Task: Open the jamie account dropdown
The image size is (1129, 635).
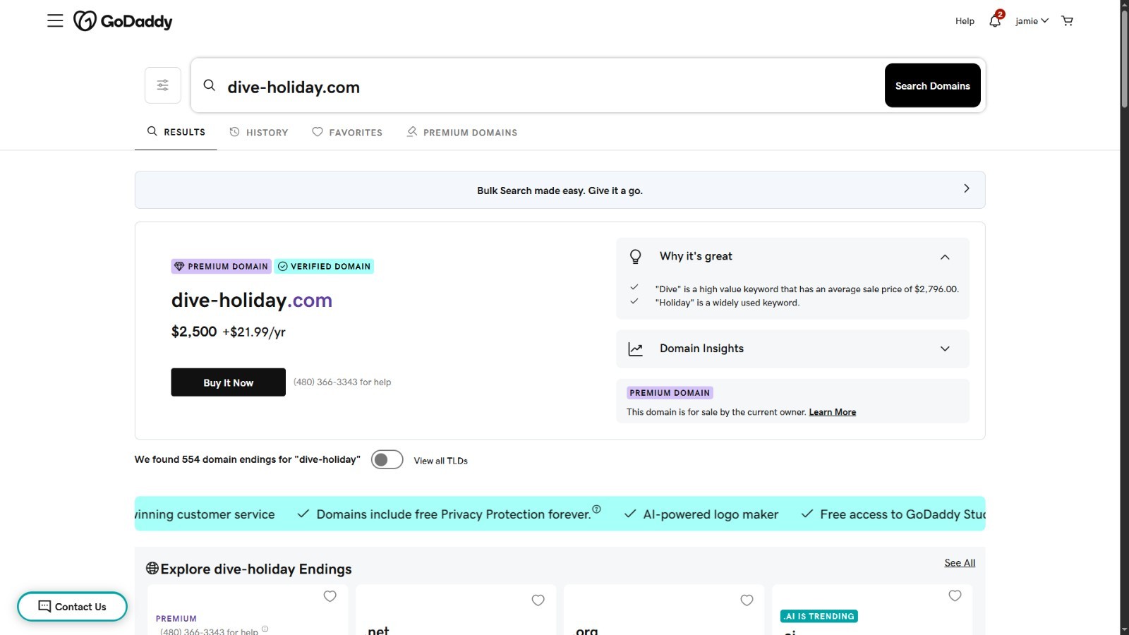Action: pyautogui.click(x=1032, y=21)
